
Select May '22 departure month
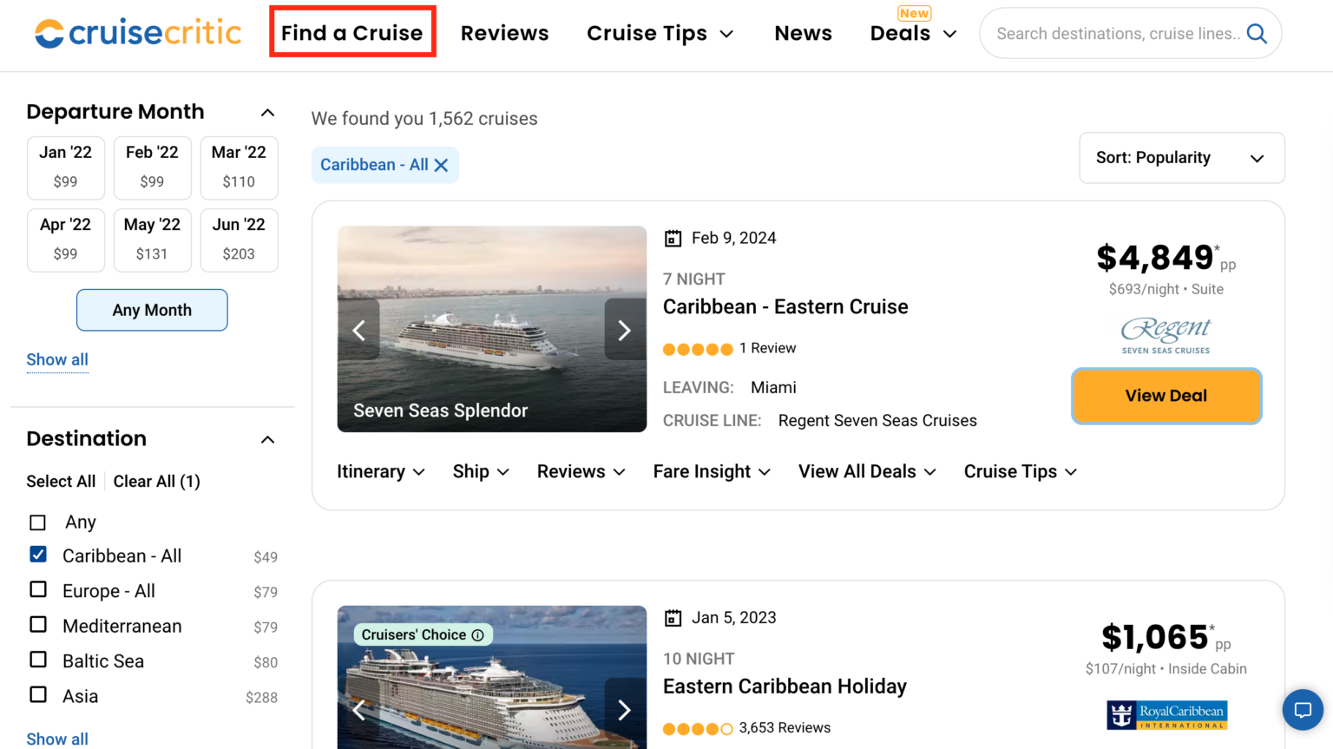[152, 240]
